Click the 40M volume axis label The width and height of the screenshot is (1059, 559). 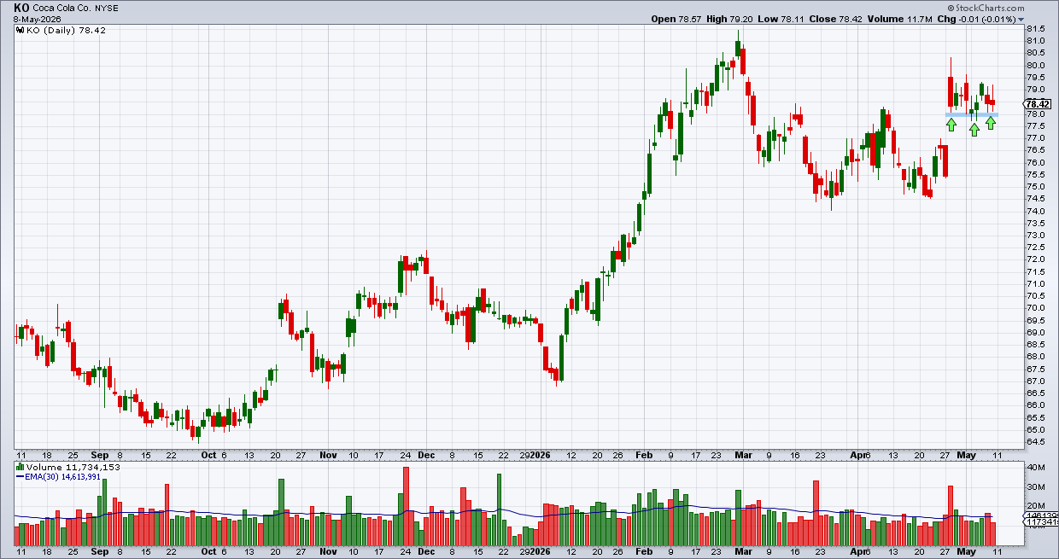[1036, 468]
